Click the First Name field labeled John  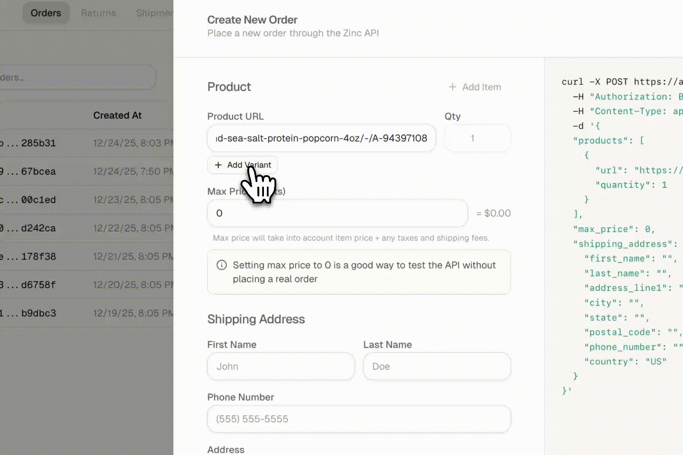coord(281,366)
